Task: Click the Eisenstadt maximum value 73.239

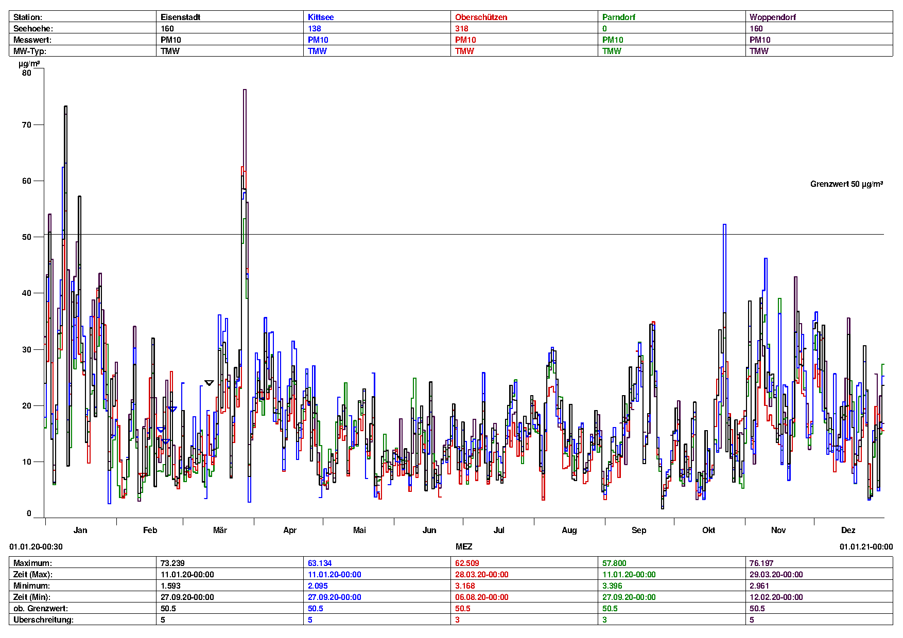Action: [172, 563]
